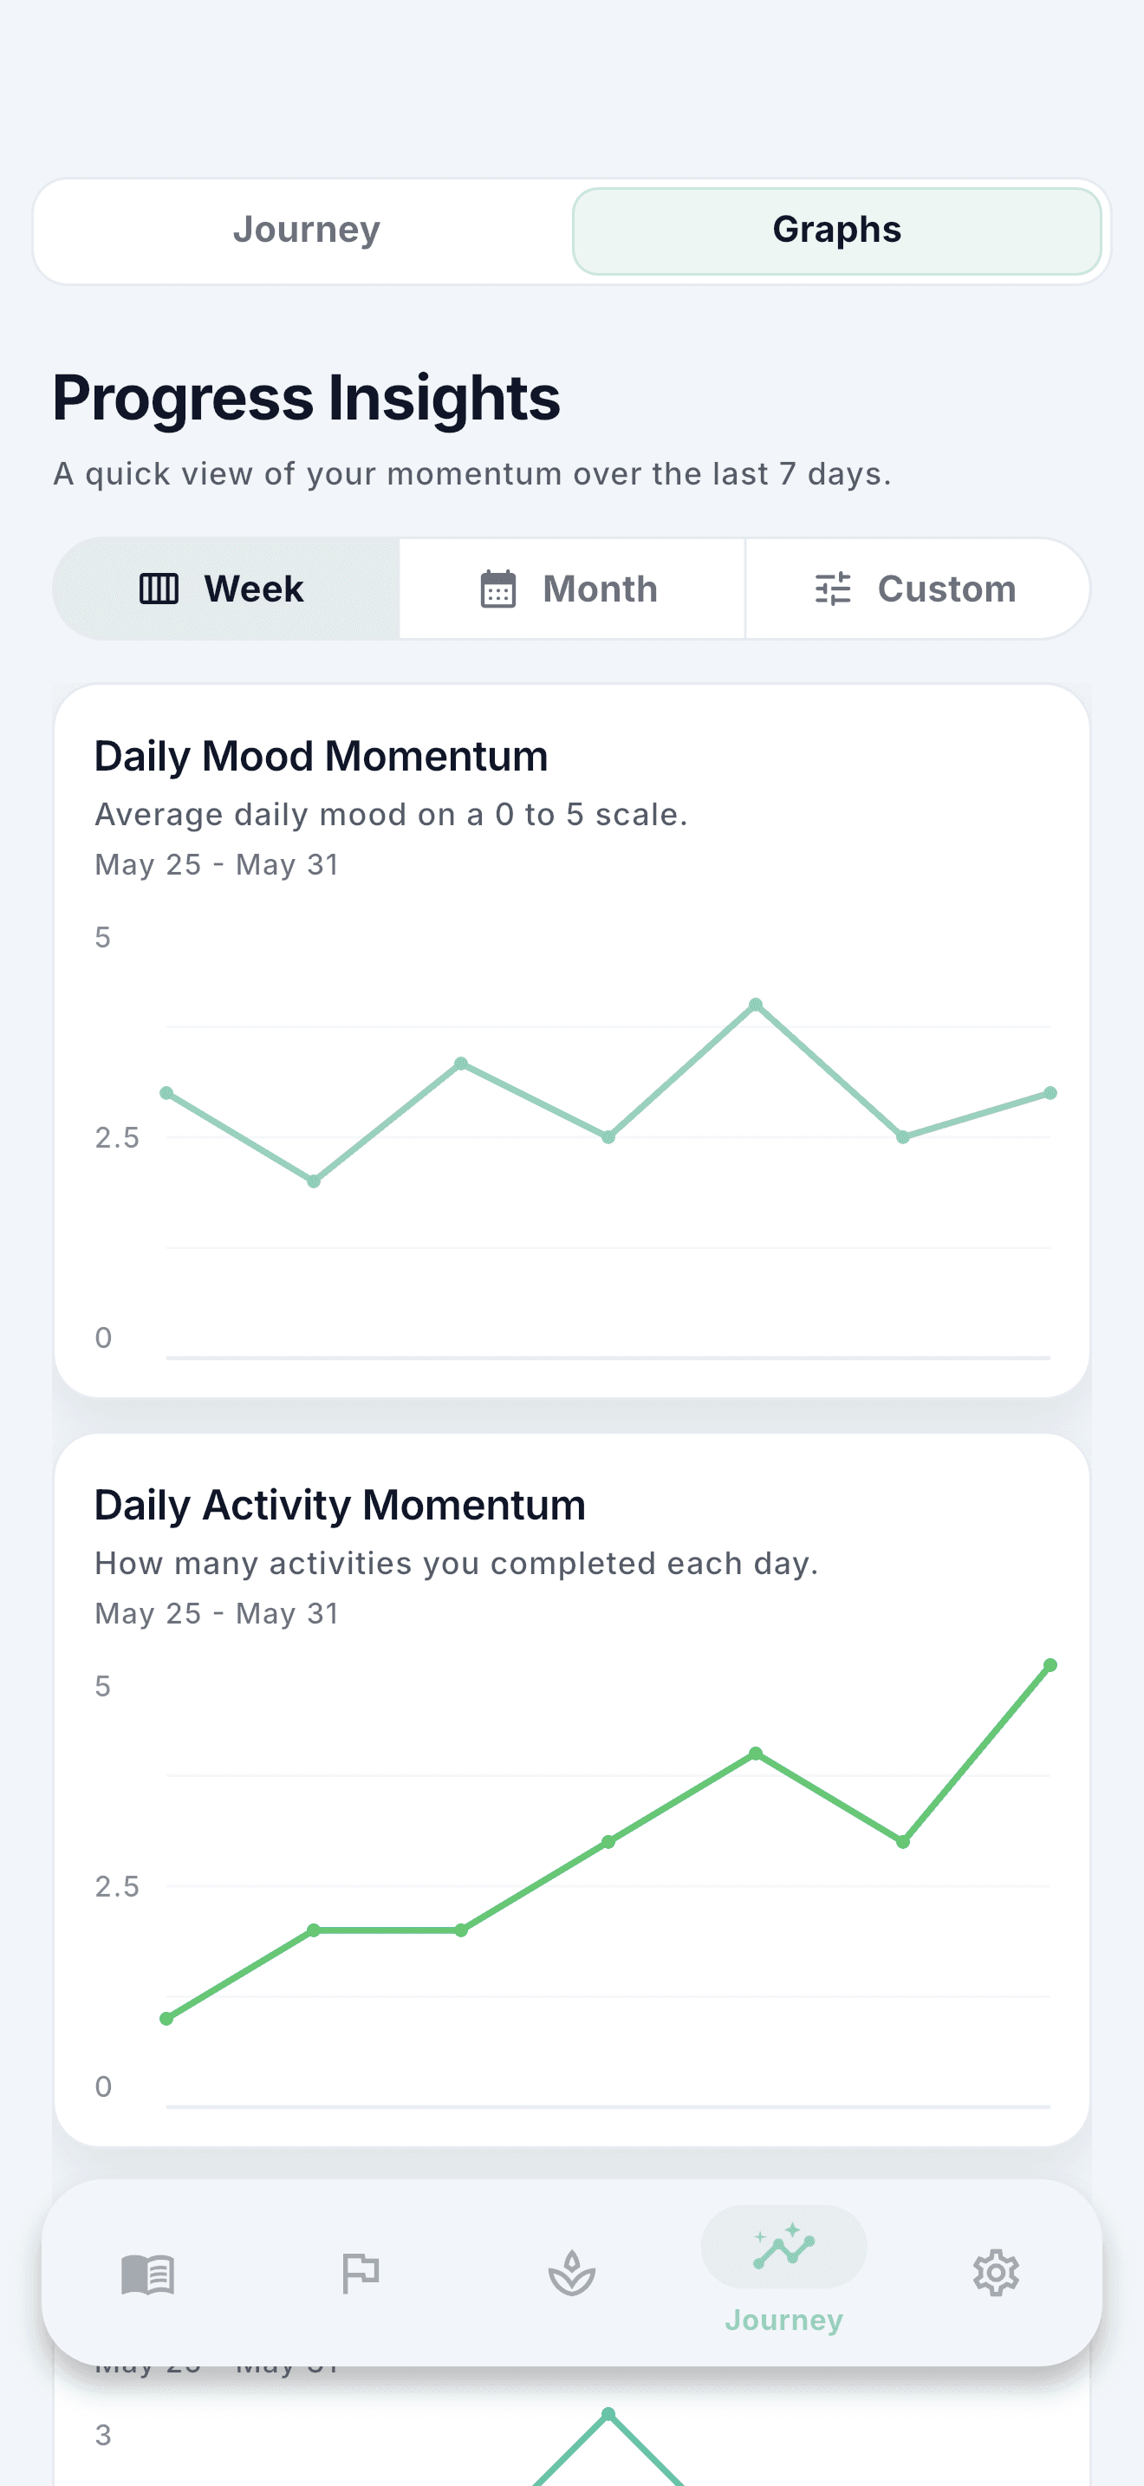Click the lowest point on Daily Mood chart
The width and height of the screenshot is (1144, 2486).
314,1181
